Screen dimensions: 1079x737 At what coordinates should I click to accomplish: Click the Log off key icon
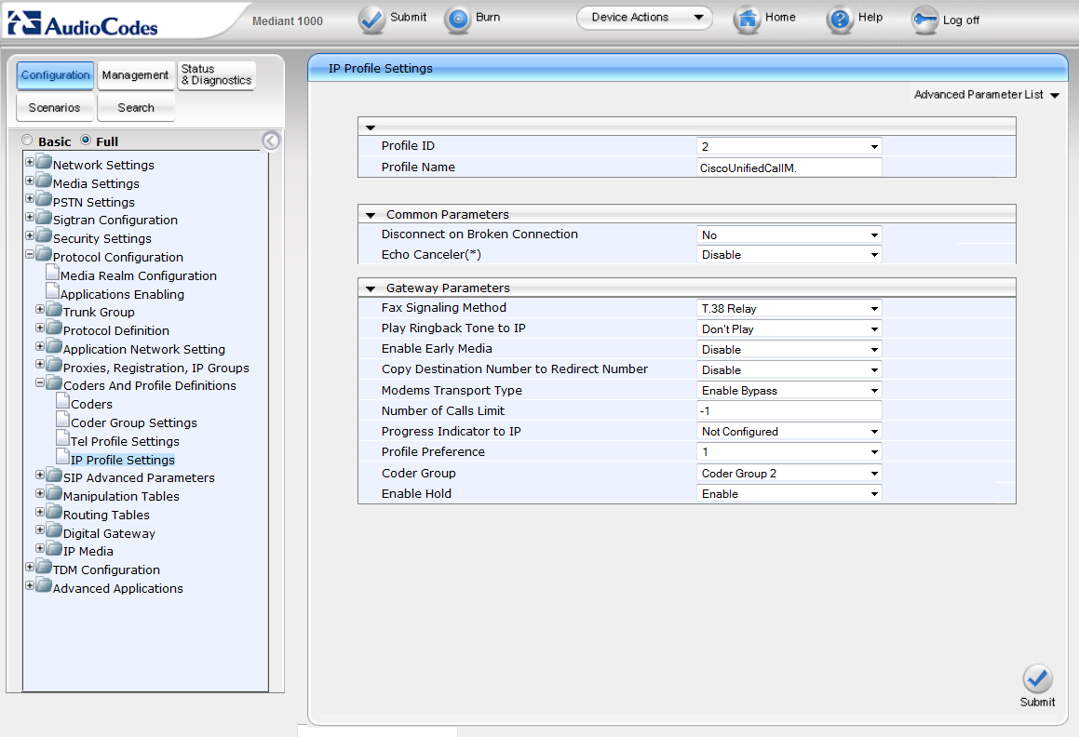tap(924, 20)
